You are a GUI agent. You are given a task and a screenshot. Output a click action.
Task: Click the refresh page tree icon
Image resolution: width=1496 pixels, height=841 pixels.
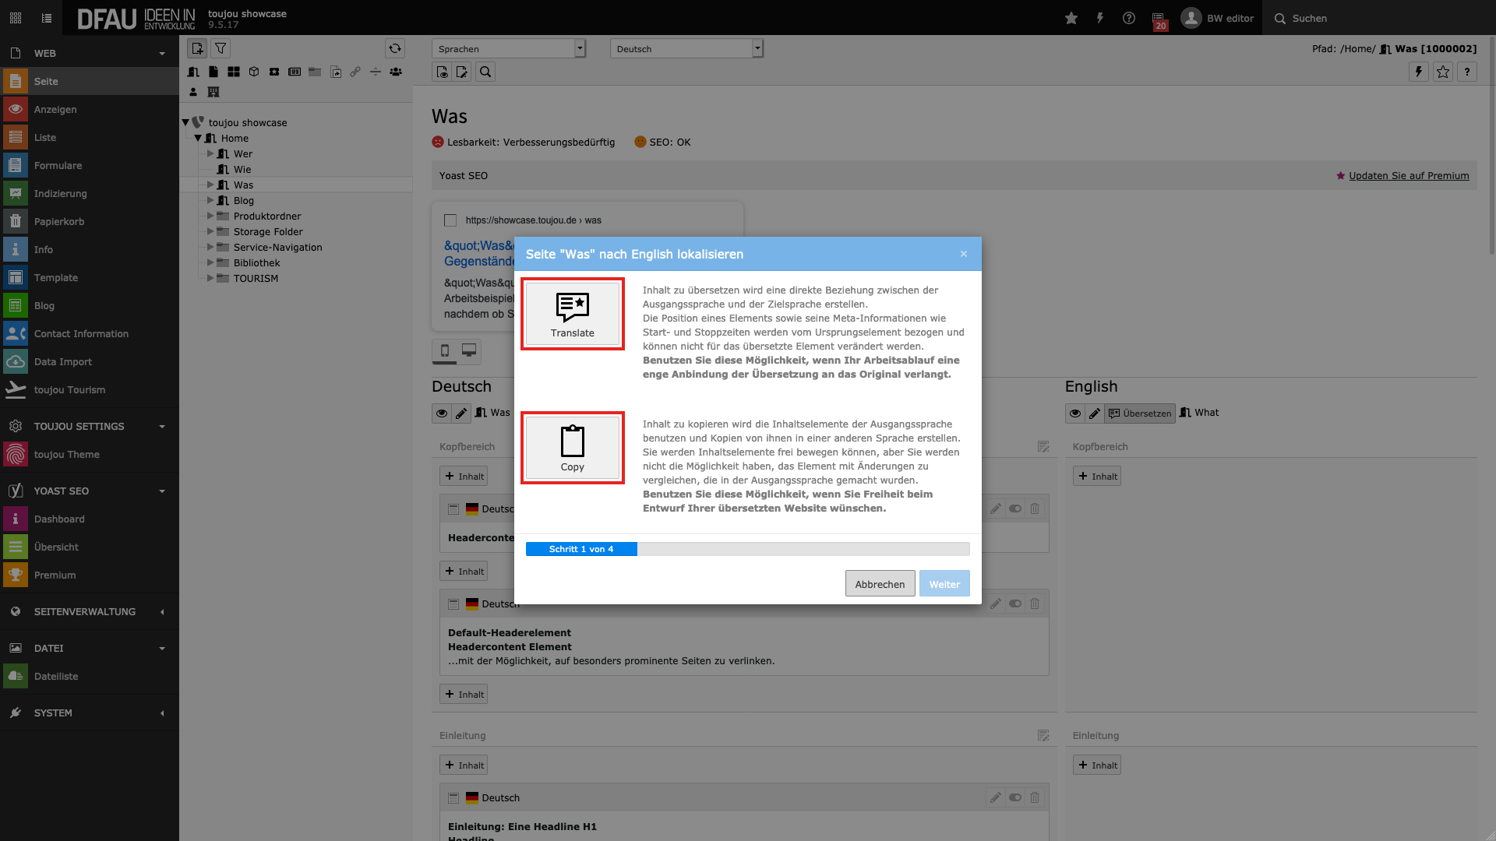[395, 48]
